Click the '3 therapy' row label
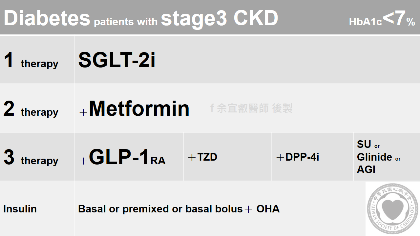This screenshot has width=420, height=236. (31, 158)
